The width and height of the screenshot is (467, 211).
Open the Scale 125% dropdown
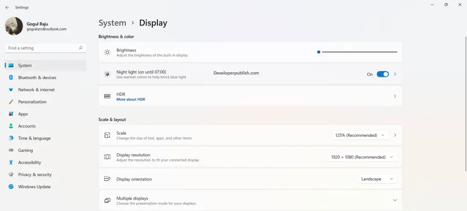point(360,135)
